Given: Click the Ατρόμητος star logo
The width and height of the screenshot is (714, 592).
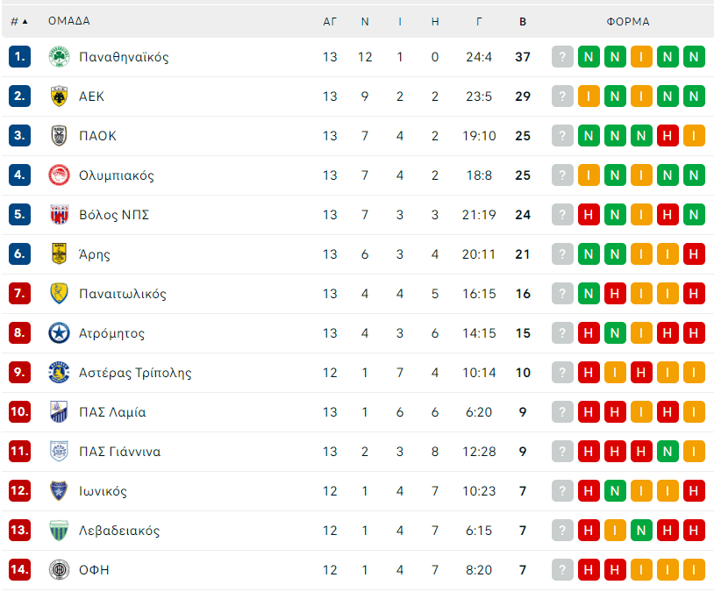Looking at the screenshot, I should (x=59, y=333).
